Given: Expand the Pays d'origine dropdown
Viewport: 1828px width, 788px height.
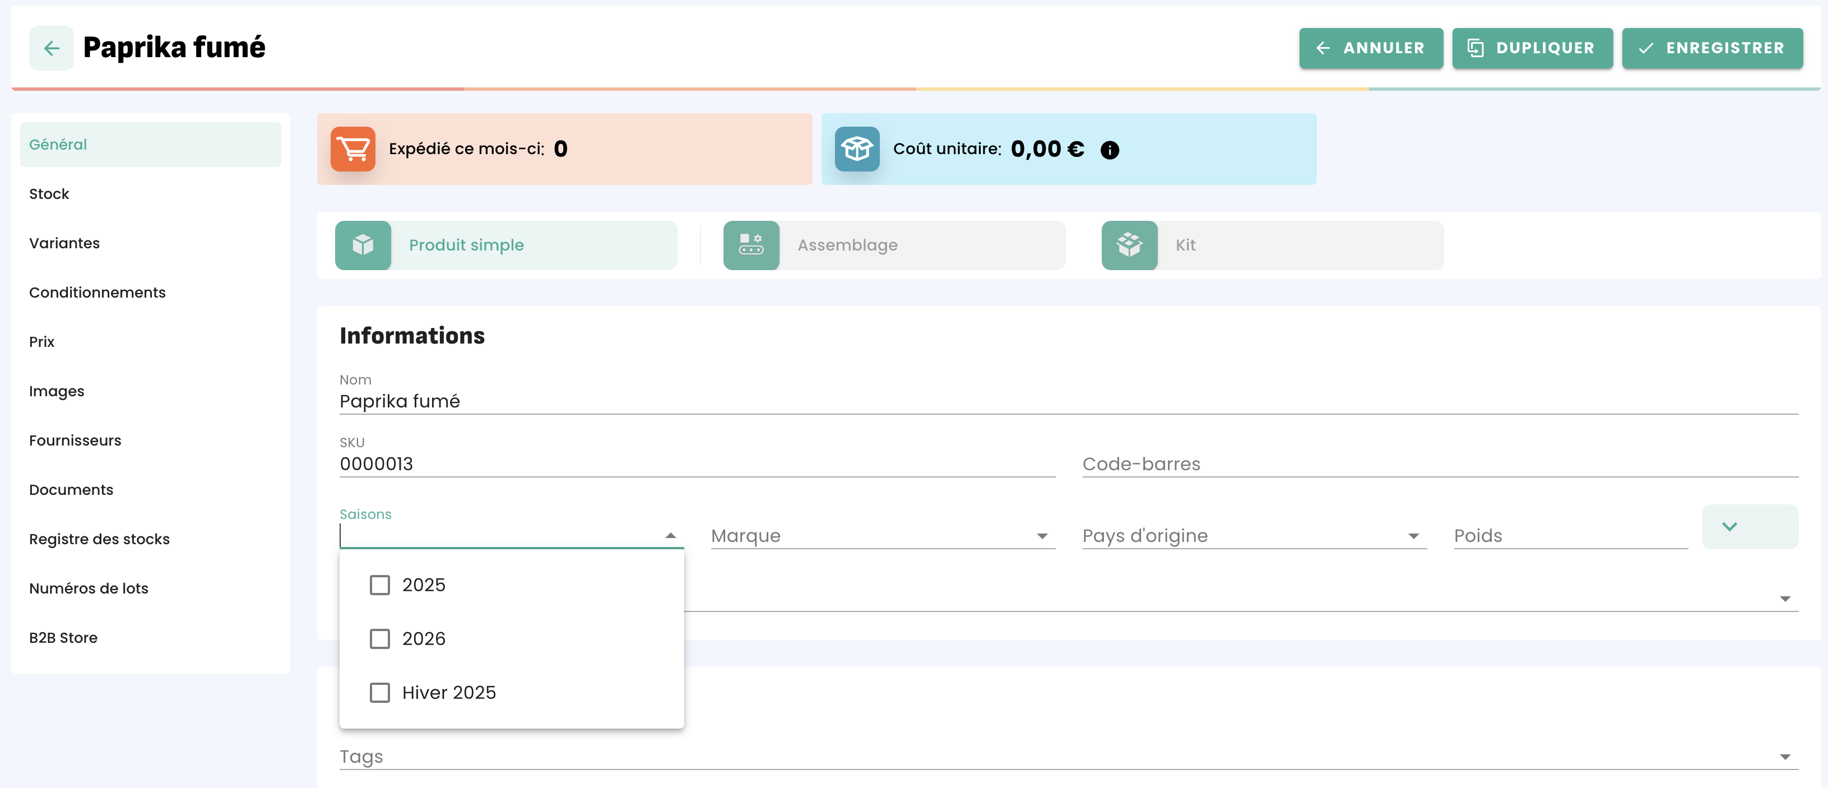Looking at the screenshot, I should coord(1413,536).
